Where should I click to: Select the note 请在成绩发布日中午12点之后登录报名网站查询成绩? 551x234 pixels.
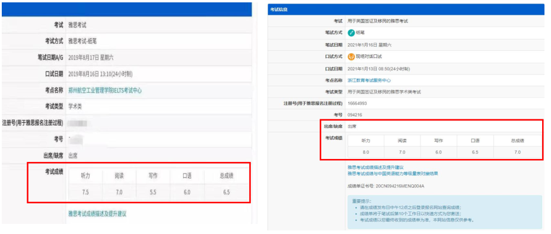coord(410,207)
